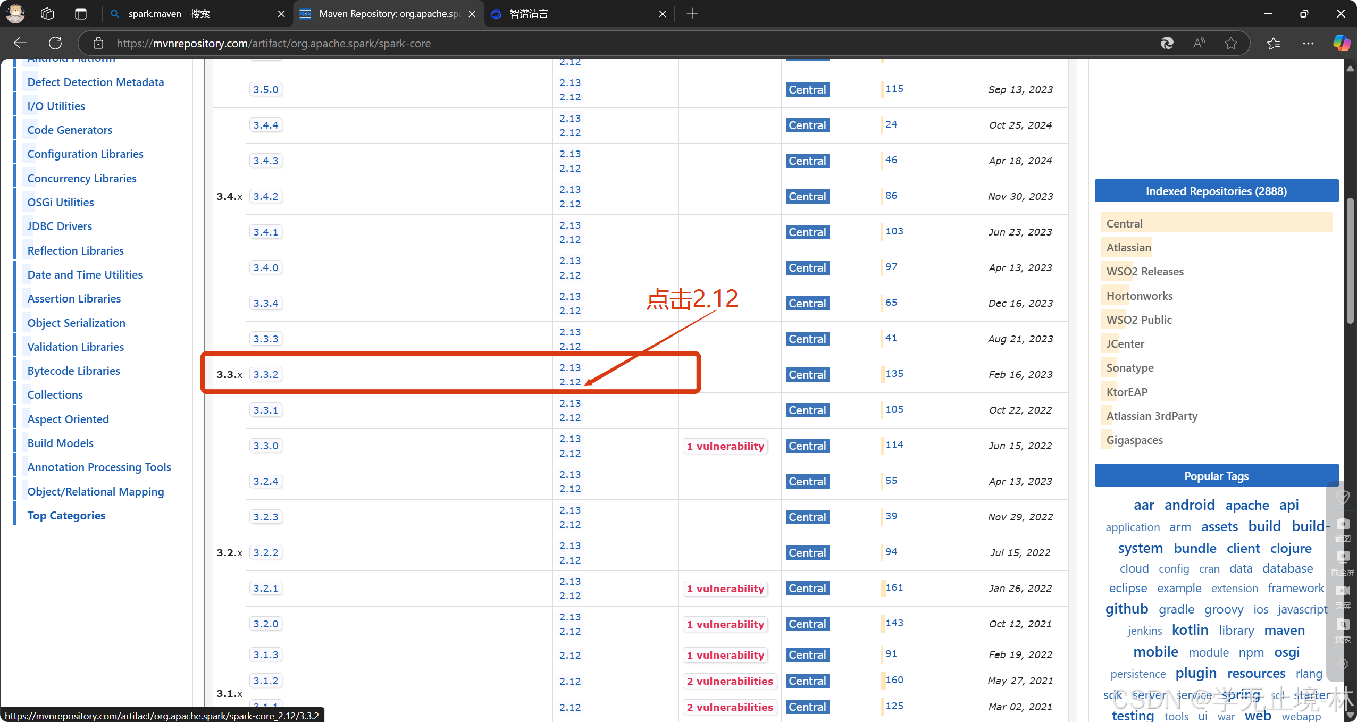
Task: Open a new browser tab
Action: tap(691, 14)
